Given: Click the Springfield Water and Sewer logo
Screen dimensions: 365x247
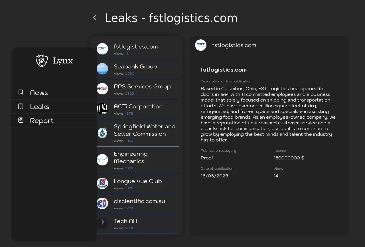Looking at the screenshot, I should pyautogui.click(x=102, y=133).
